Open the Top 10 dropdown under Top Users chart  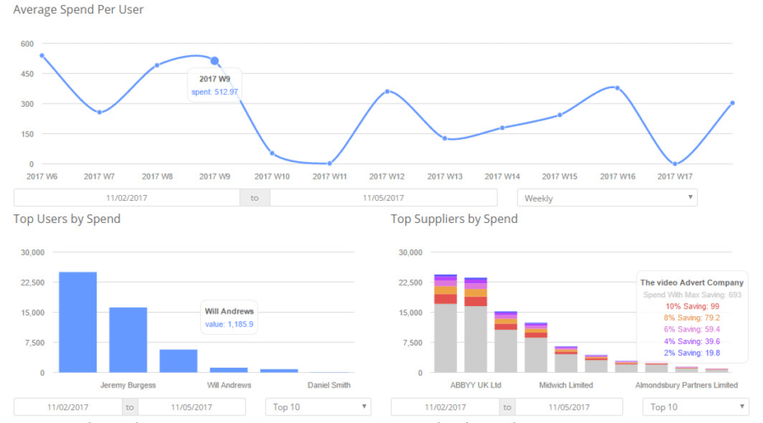coord(318,407)
